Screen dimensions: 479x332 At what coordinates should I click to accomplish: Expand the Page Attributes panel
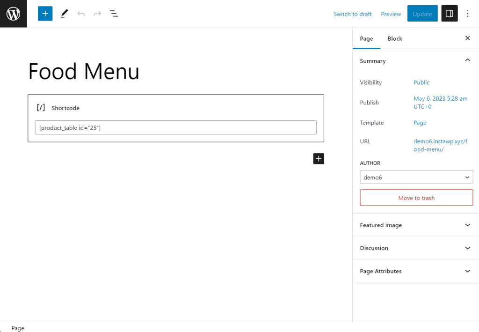coord(416,271)
